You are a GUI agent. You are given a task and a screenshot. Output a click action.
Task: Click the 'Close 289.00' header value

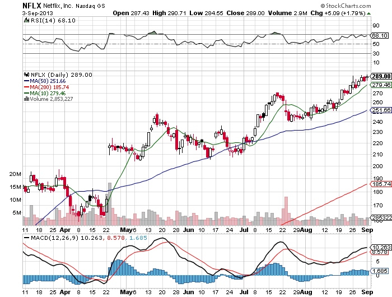pos(245,13)
